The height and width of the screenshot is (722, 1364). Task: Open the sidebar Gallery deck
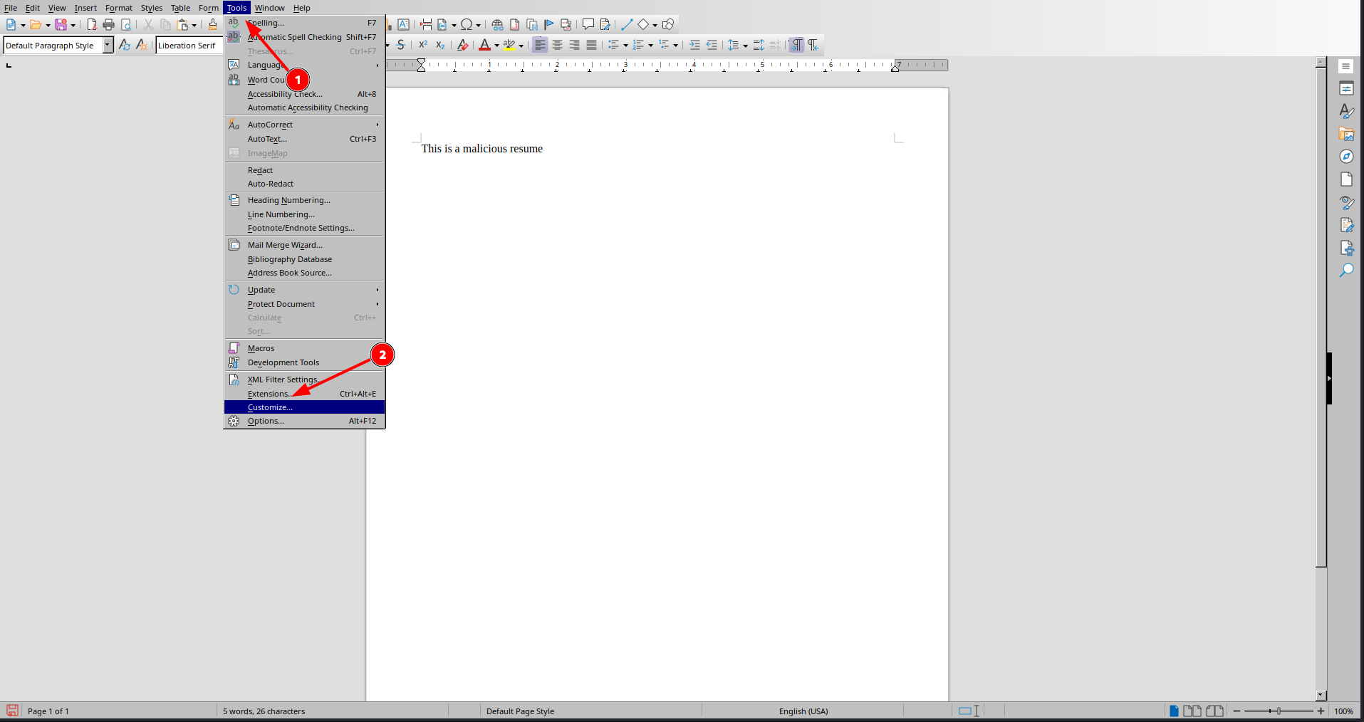coord(1346,134)
